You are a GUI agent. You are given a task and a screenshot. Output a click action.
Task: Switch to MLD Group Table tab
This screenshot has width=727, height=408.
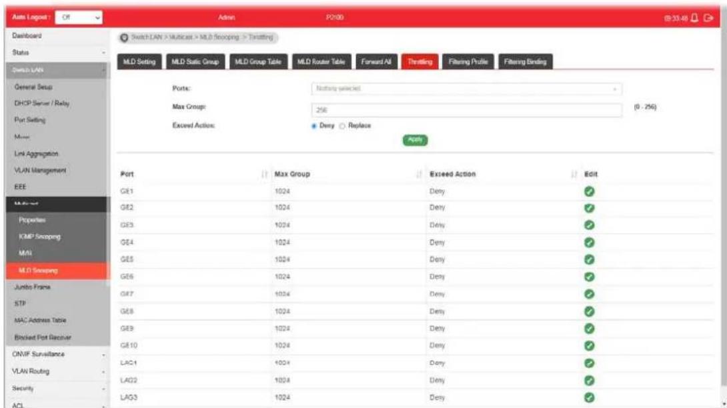coord(258,61)
